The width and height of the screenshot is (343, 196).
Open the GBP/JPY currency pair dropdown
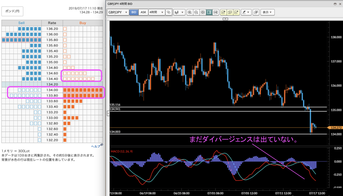click(118, 12)
